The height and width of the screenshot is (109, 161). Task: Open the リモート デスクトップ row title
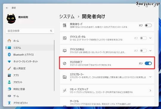coord(79,89)
